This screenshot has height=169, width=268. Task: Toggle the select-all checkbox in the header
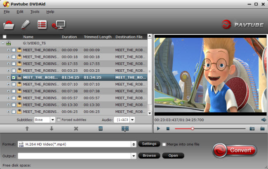point(5,37)
